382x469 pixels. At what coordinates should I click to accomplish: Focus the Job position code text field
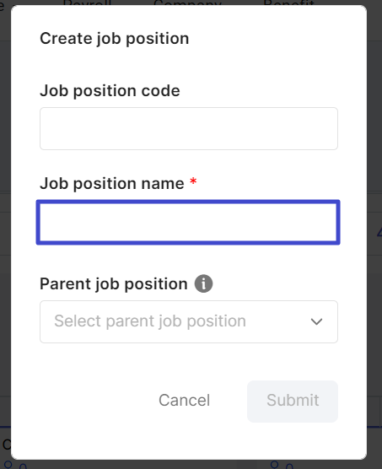point(189,128)
